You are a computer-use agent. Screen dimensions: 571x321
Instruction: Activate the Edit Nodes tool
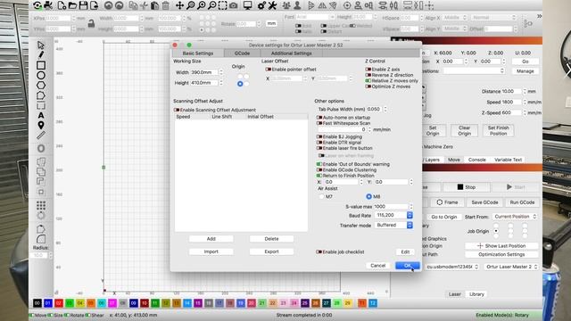41,95
